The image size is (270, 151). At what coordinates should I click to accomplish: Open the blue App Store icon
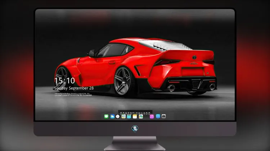tap(158, 116)
